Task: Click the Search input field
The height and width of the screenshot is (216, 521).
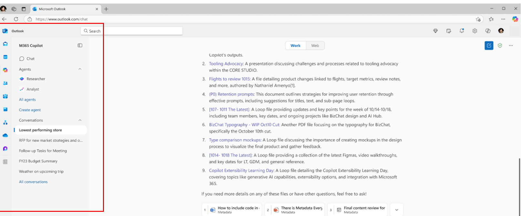Action: pos(132,31)
